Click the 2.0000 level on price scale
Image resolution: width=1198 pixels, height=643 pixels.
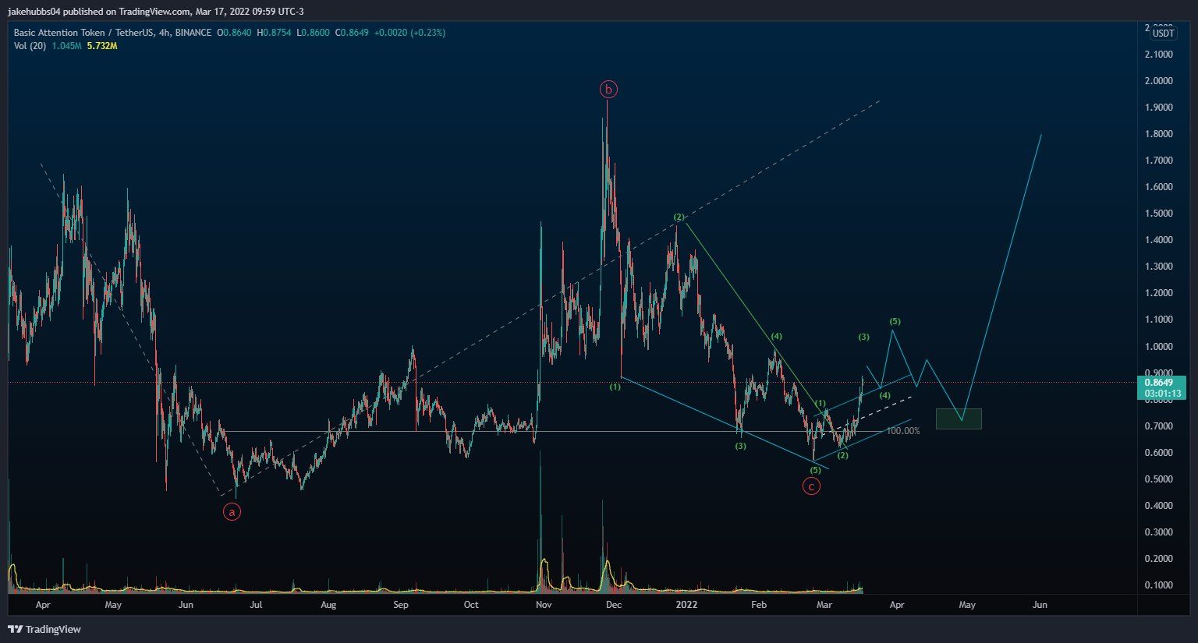click(x=1158, y=81)
